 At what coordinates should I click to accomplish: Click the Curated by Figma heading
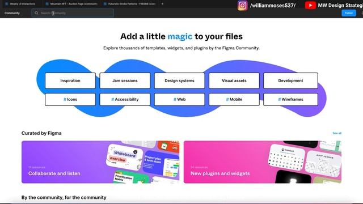point(41,133)
